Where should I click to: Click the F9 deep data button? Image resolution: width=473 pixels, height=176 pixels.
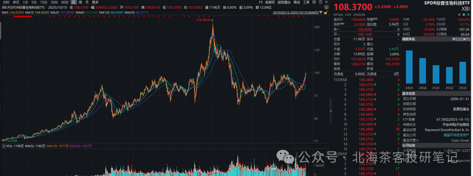pos(261,2)
